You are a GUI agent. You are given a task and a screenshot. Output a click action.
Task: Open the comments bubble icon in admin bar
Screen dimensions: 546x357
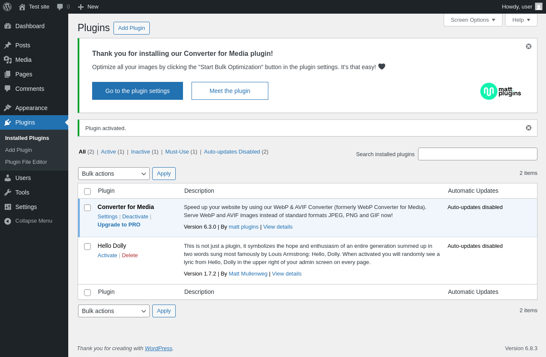pyautogui.click(x=60, y=7)
